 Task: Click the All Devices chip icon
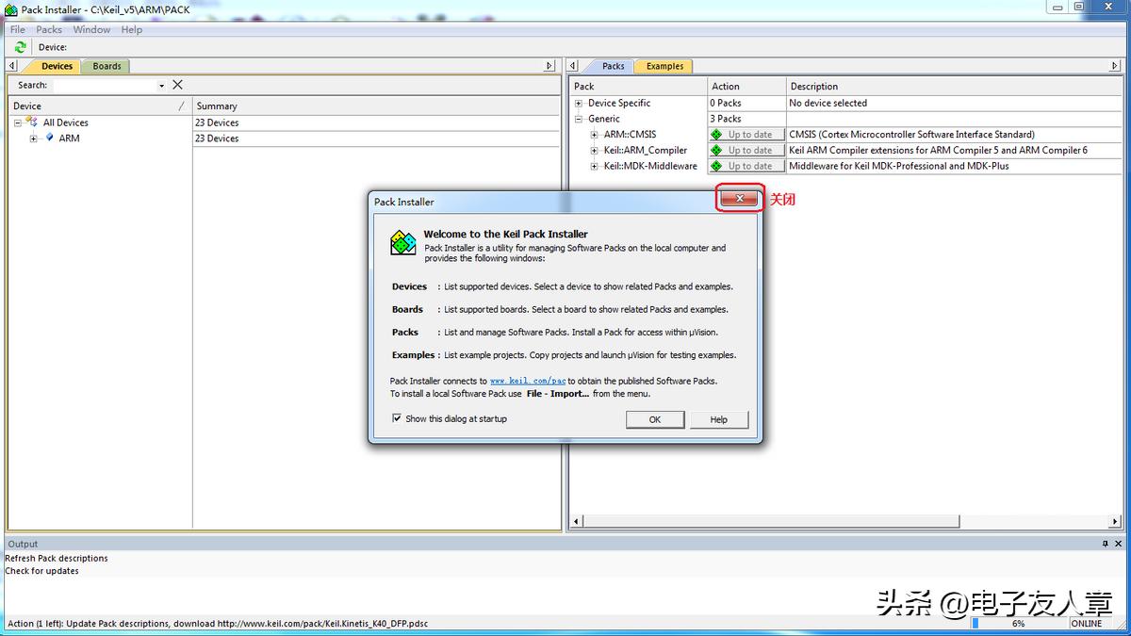32,122
